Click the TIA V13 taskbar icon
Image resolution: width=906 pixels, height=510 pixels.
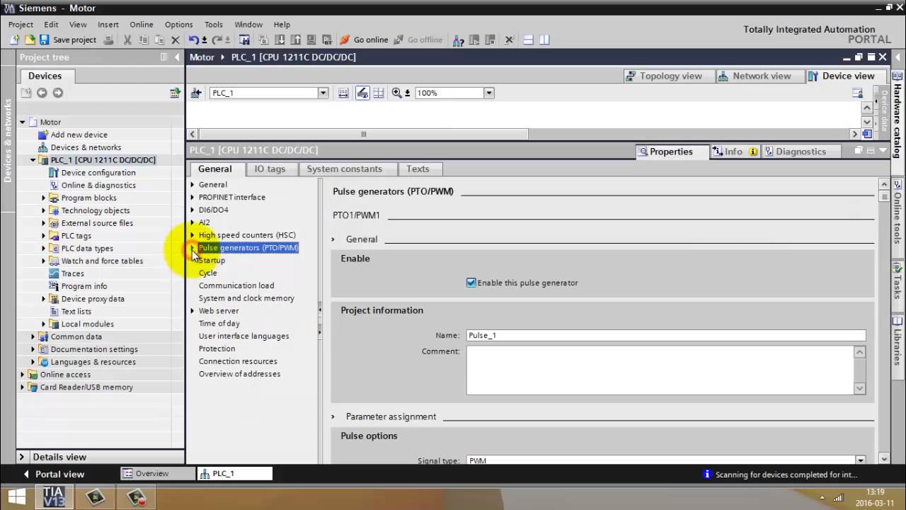click(x=54, y=496)
